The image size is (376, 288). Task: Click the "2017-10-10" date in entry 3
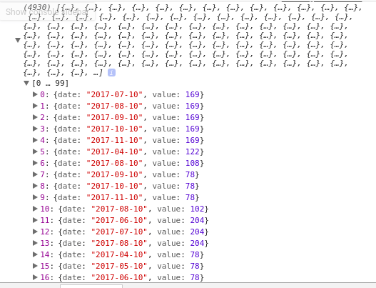[x=114, y=129]
